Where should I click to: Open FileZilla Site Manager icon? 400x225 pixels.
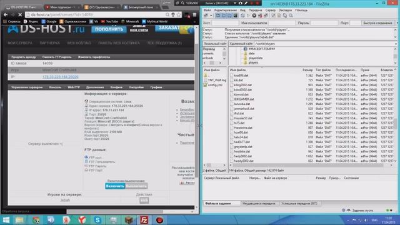click(x=206, y=16)
